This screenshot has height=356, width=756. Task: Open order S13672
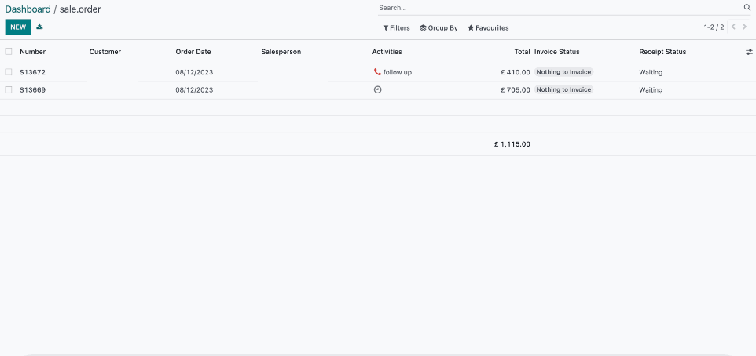(33, 72)
